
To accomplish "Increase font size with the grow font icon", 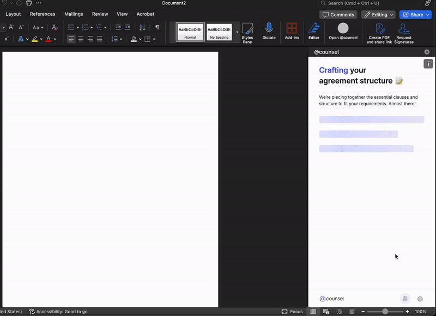I will point(11,27).
